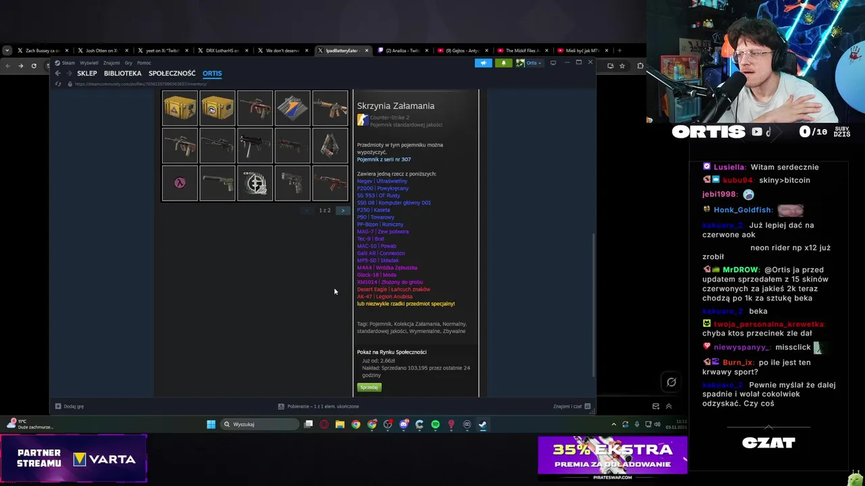Open Znajomi i czat panel

tap(572, 406)
